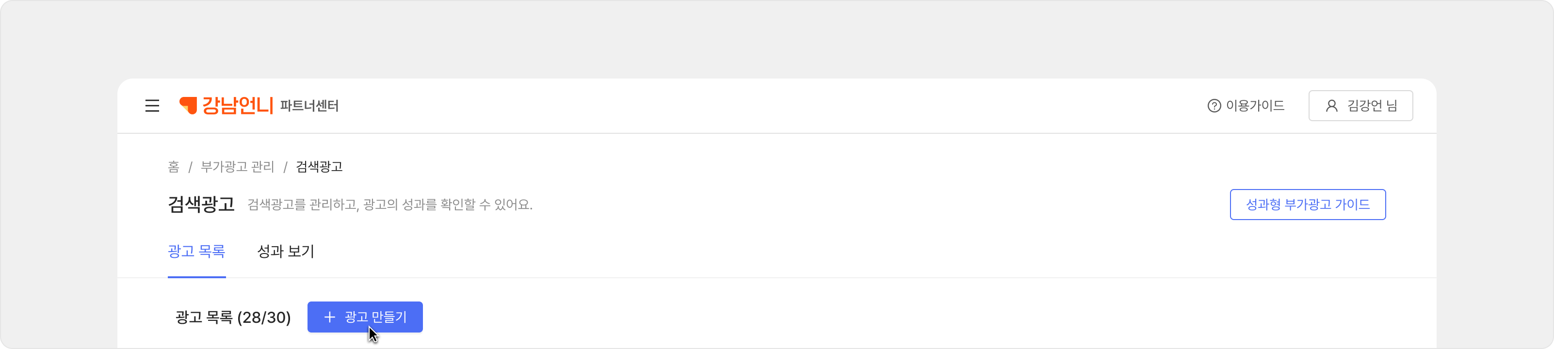Open the 성과형 부가광고 가이드 button
This screenshot has height=349, width=1554.
click(1307, 205)
